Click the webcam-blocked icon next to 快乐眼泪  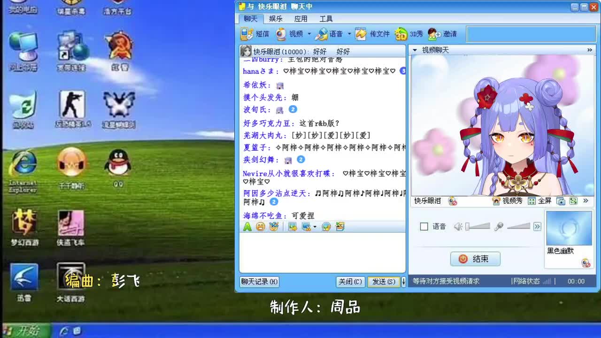pyautogui.click(x=453, y=201)
